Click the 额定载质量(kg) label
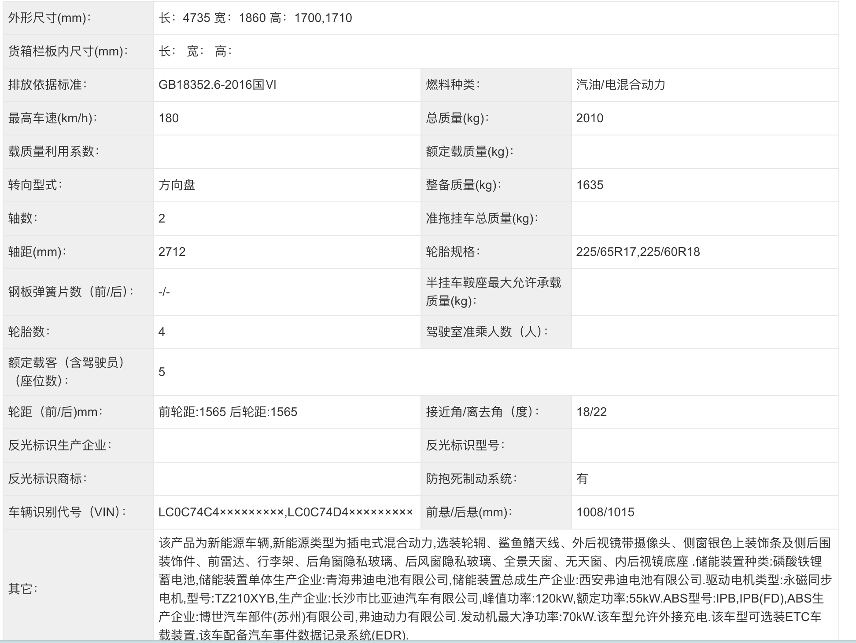856x643 pixels. (x=470, y=152)
